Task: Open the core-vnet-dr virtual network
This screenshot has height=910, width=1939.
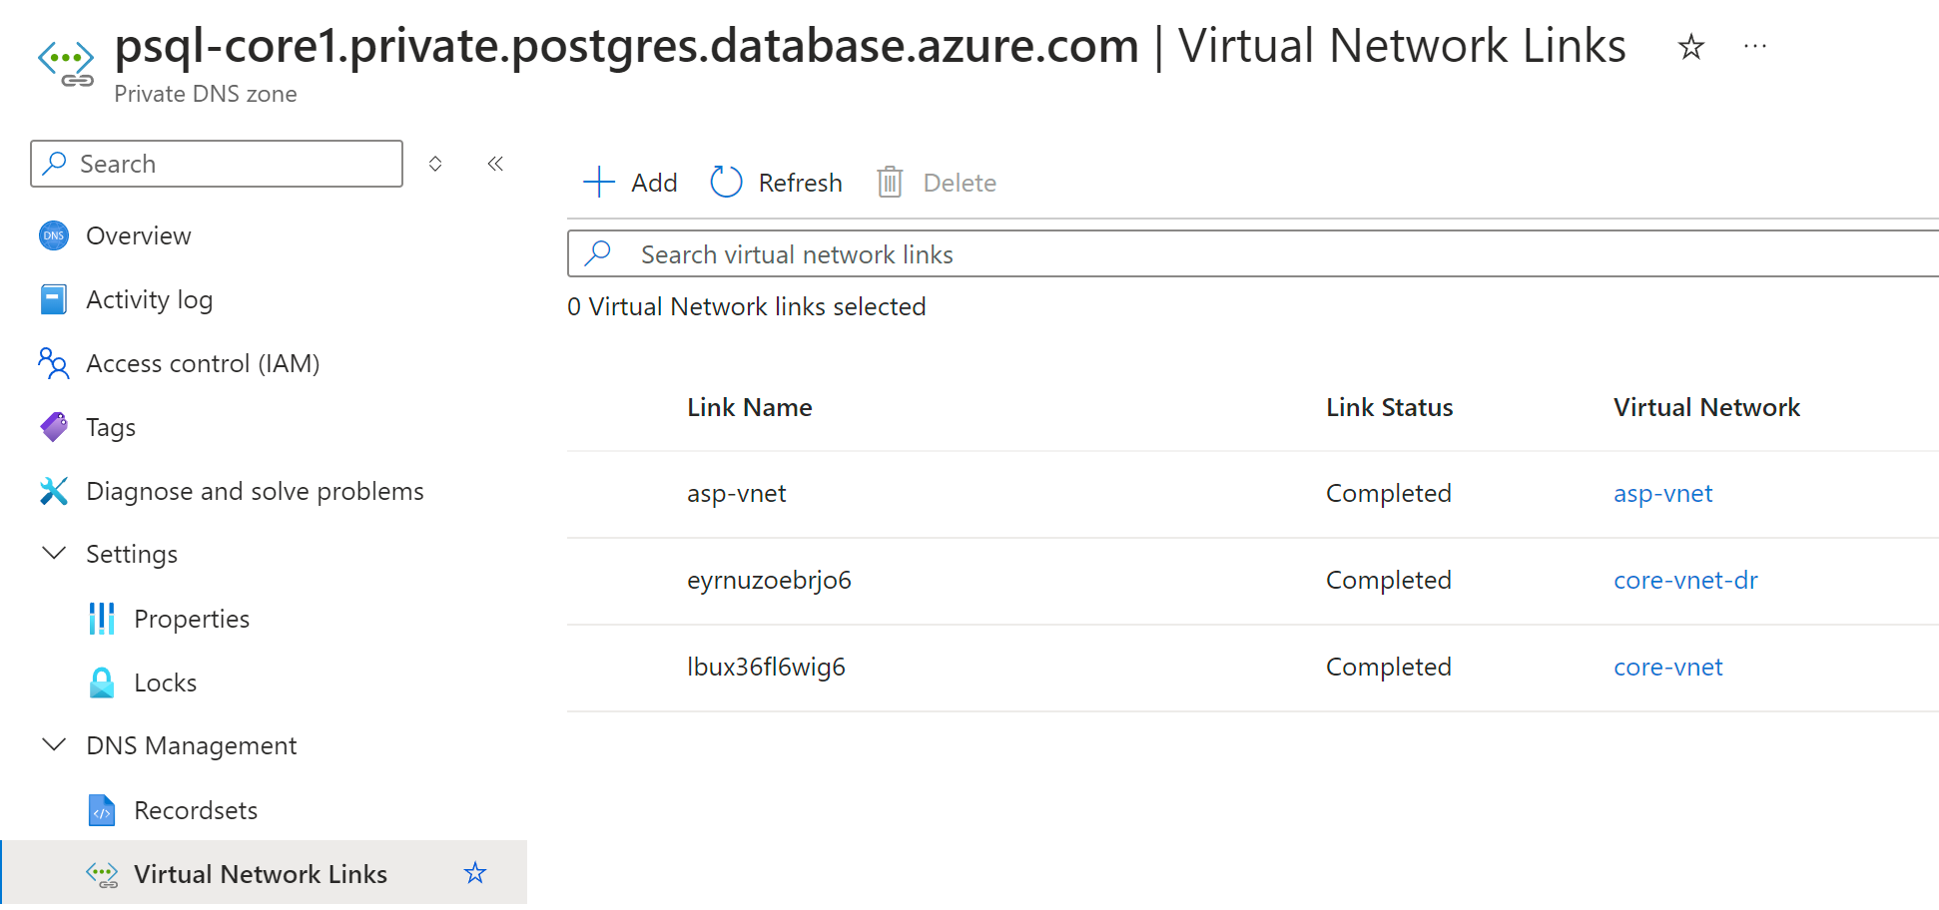Action: pos(1685,581)
